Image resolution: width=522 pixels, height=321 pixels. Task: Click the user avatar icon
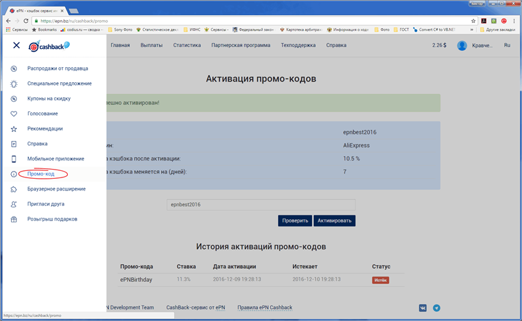pos(462,46)
